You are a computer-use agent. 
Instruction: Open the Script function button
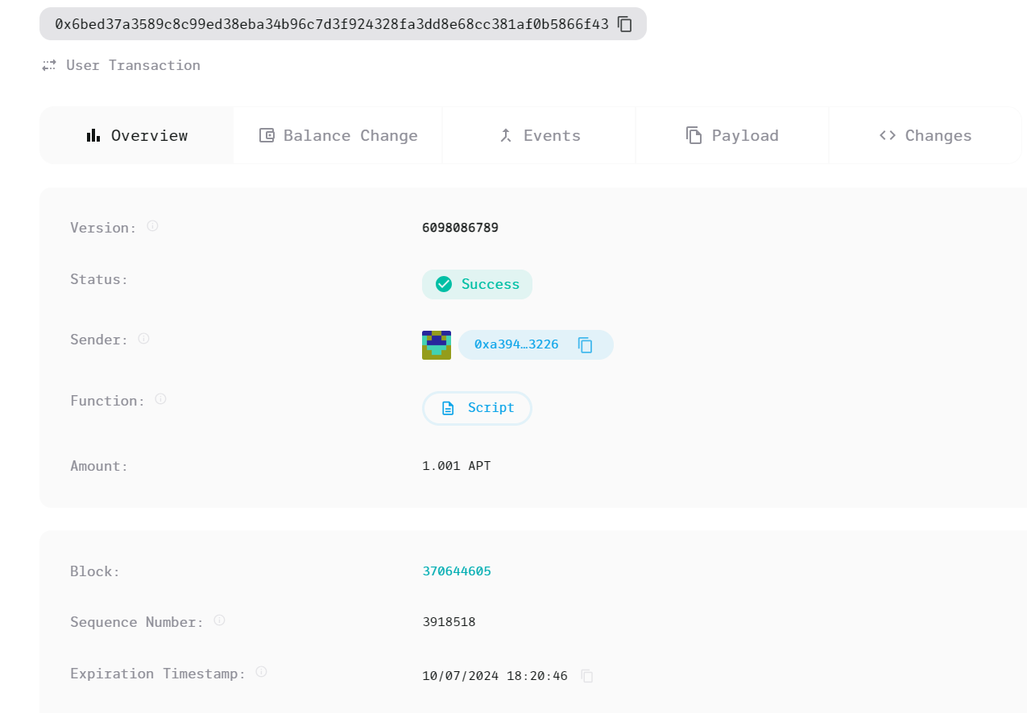pyautogui.click(x=477, y=408)
